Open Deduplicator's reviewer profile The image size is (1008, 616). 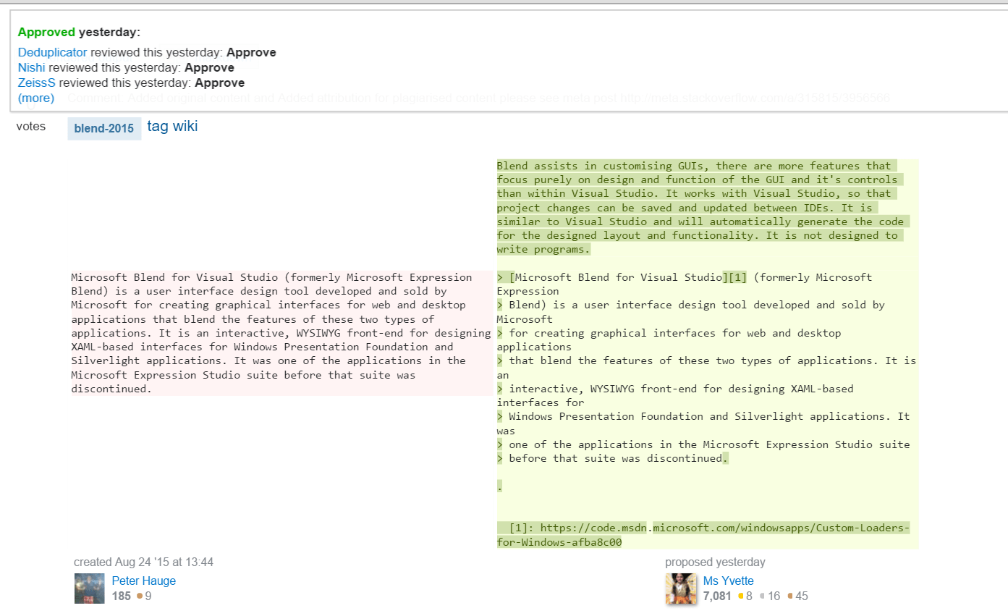(x=52, y=52)
